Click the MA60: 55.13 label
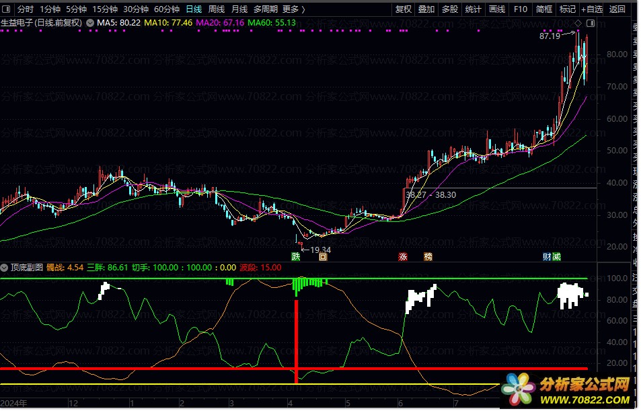 point(272,23)
